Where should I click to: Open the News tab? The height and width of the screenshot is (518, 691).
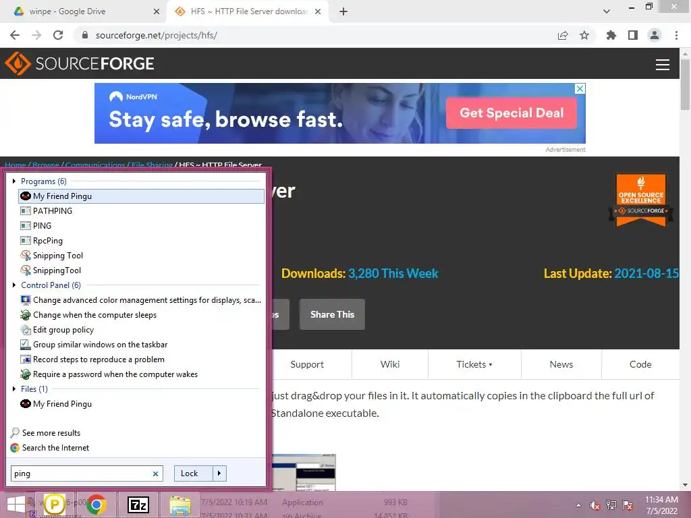coord(561,365)
